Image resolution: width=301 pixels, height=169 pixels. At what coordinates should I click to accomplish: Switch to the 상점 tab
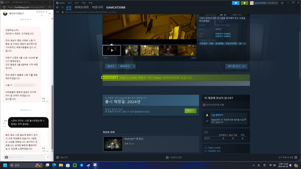point(69,7)
